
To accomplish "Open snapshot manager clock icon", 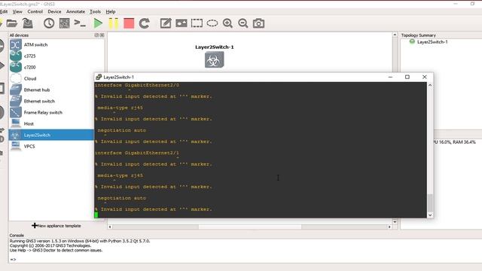I will 49,23.
